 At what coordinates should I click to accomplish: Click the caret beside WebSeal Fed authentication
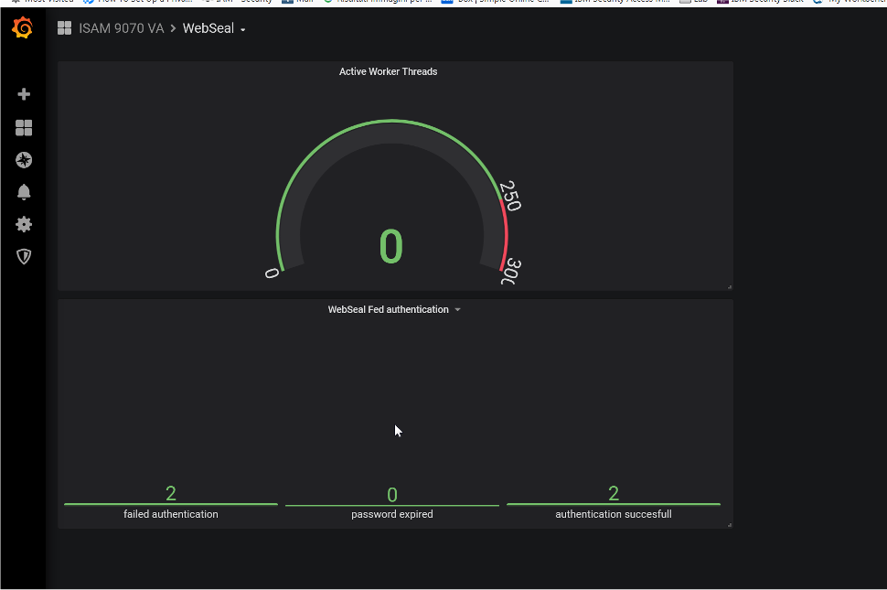point(457,310)
